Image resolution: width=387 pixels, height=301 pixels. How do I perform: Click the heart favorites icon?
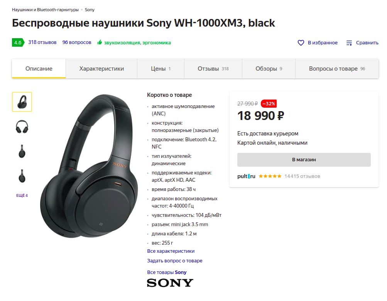click(x=301, y=43)
